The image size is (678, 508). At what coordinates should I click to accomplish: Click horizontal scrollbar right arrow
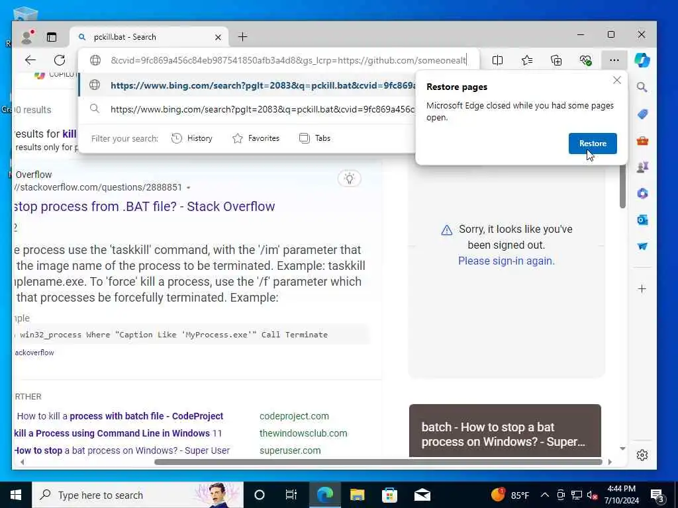click(x=610, y=462)
